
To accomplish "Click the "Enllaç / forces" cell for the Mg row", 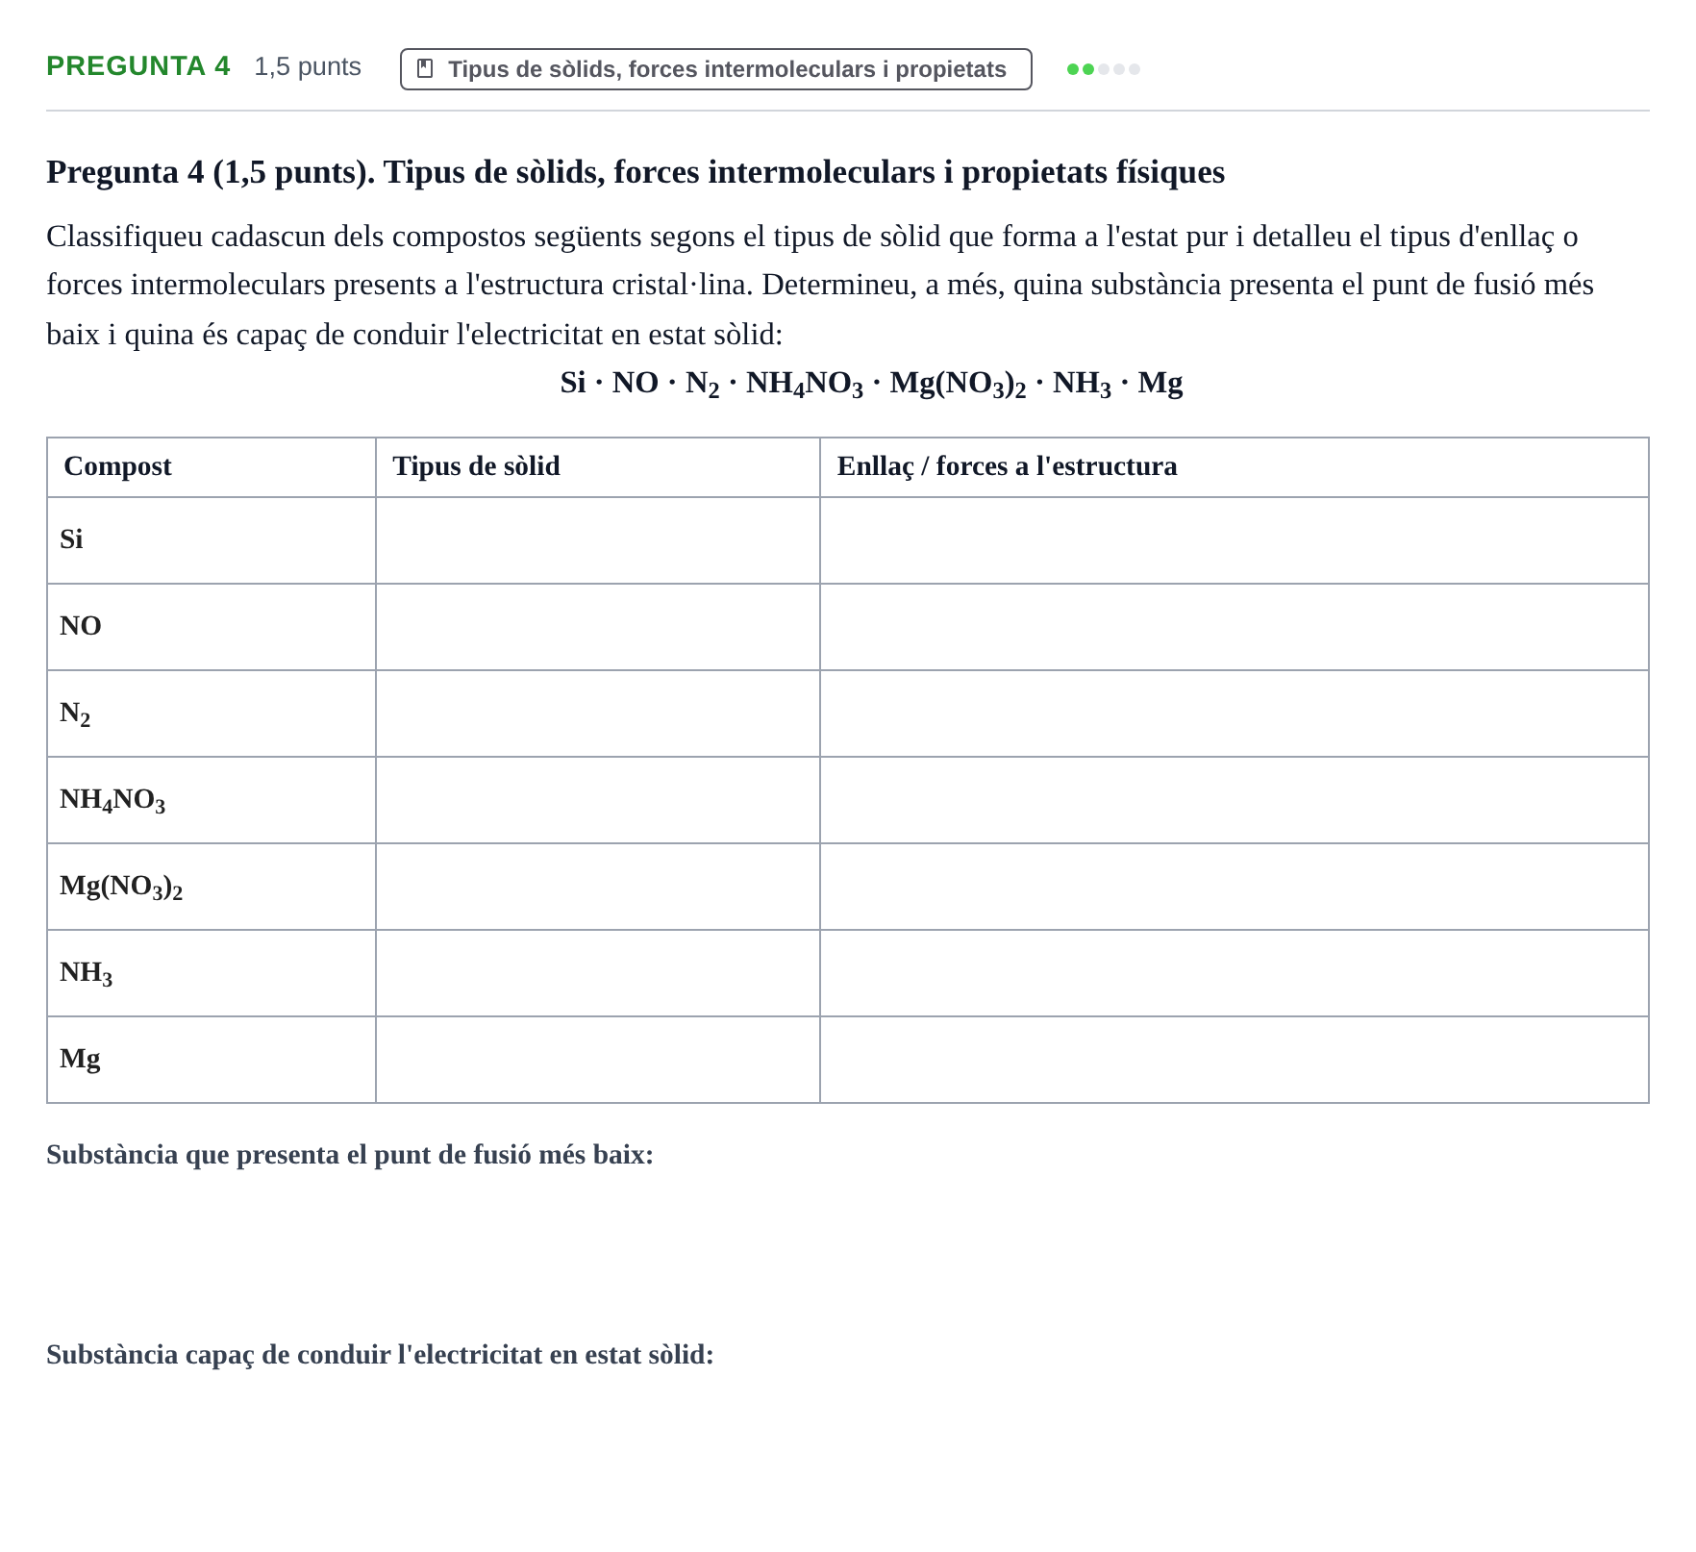I will point(1235,1060).
